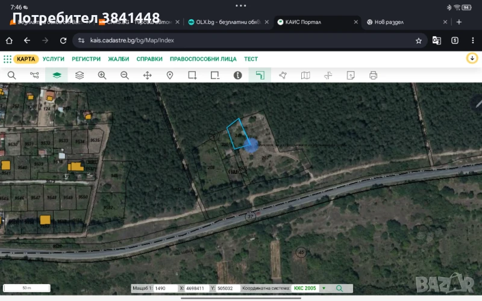Image resolution: width=482 pixels, height=301 pixels.
Task: Select the zoom out tool
Action: [x=125, y=75]
